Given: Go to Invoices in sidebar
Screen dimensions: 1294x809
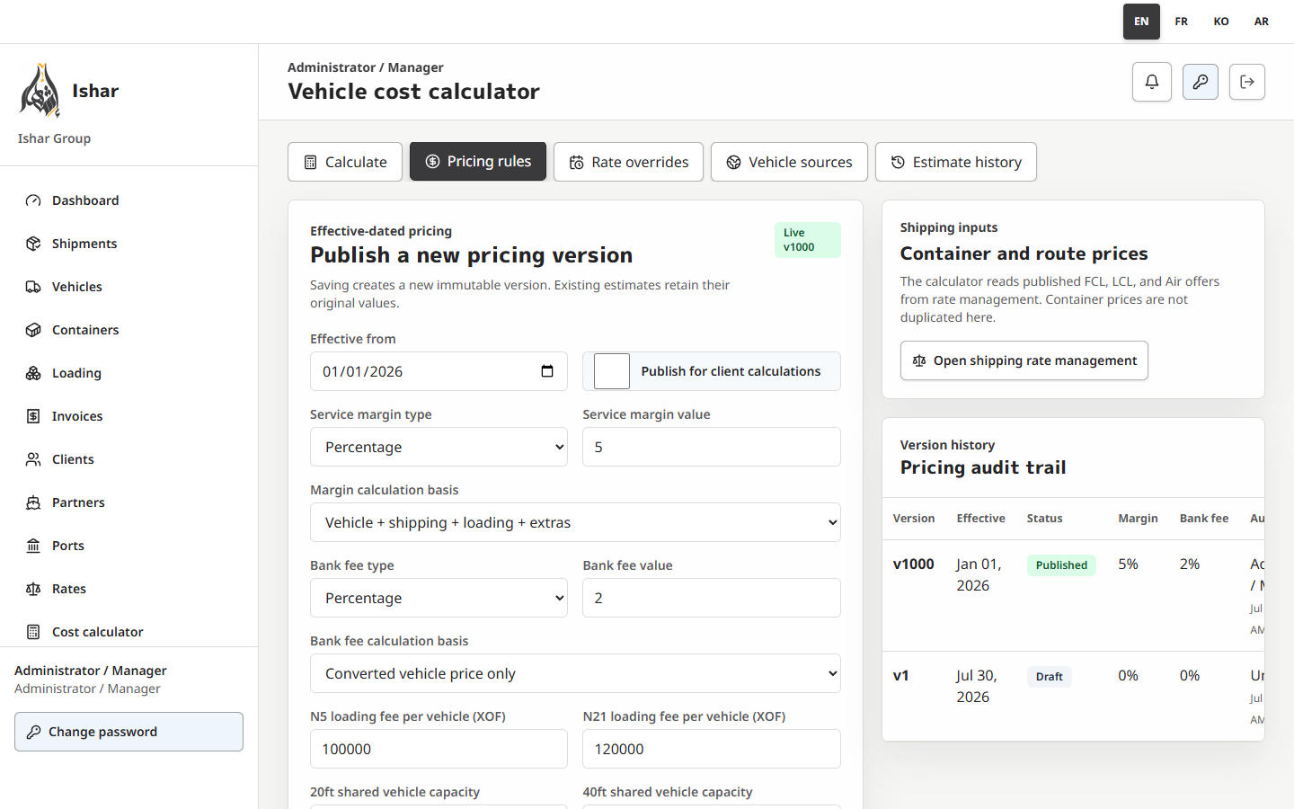Looking at the screenshot, I should (129, 416).
